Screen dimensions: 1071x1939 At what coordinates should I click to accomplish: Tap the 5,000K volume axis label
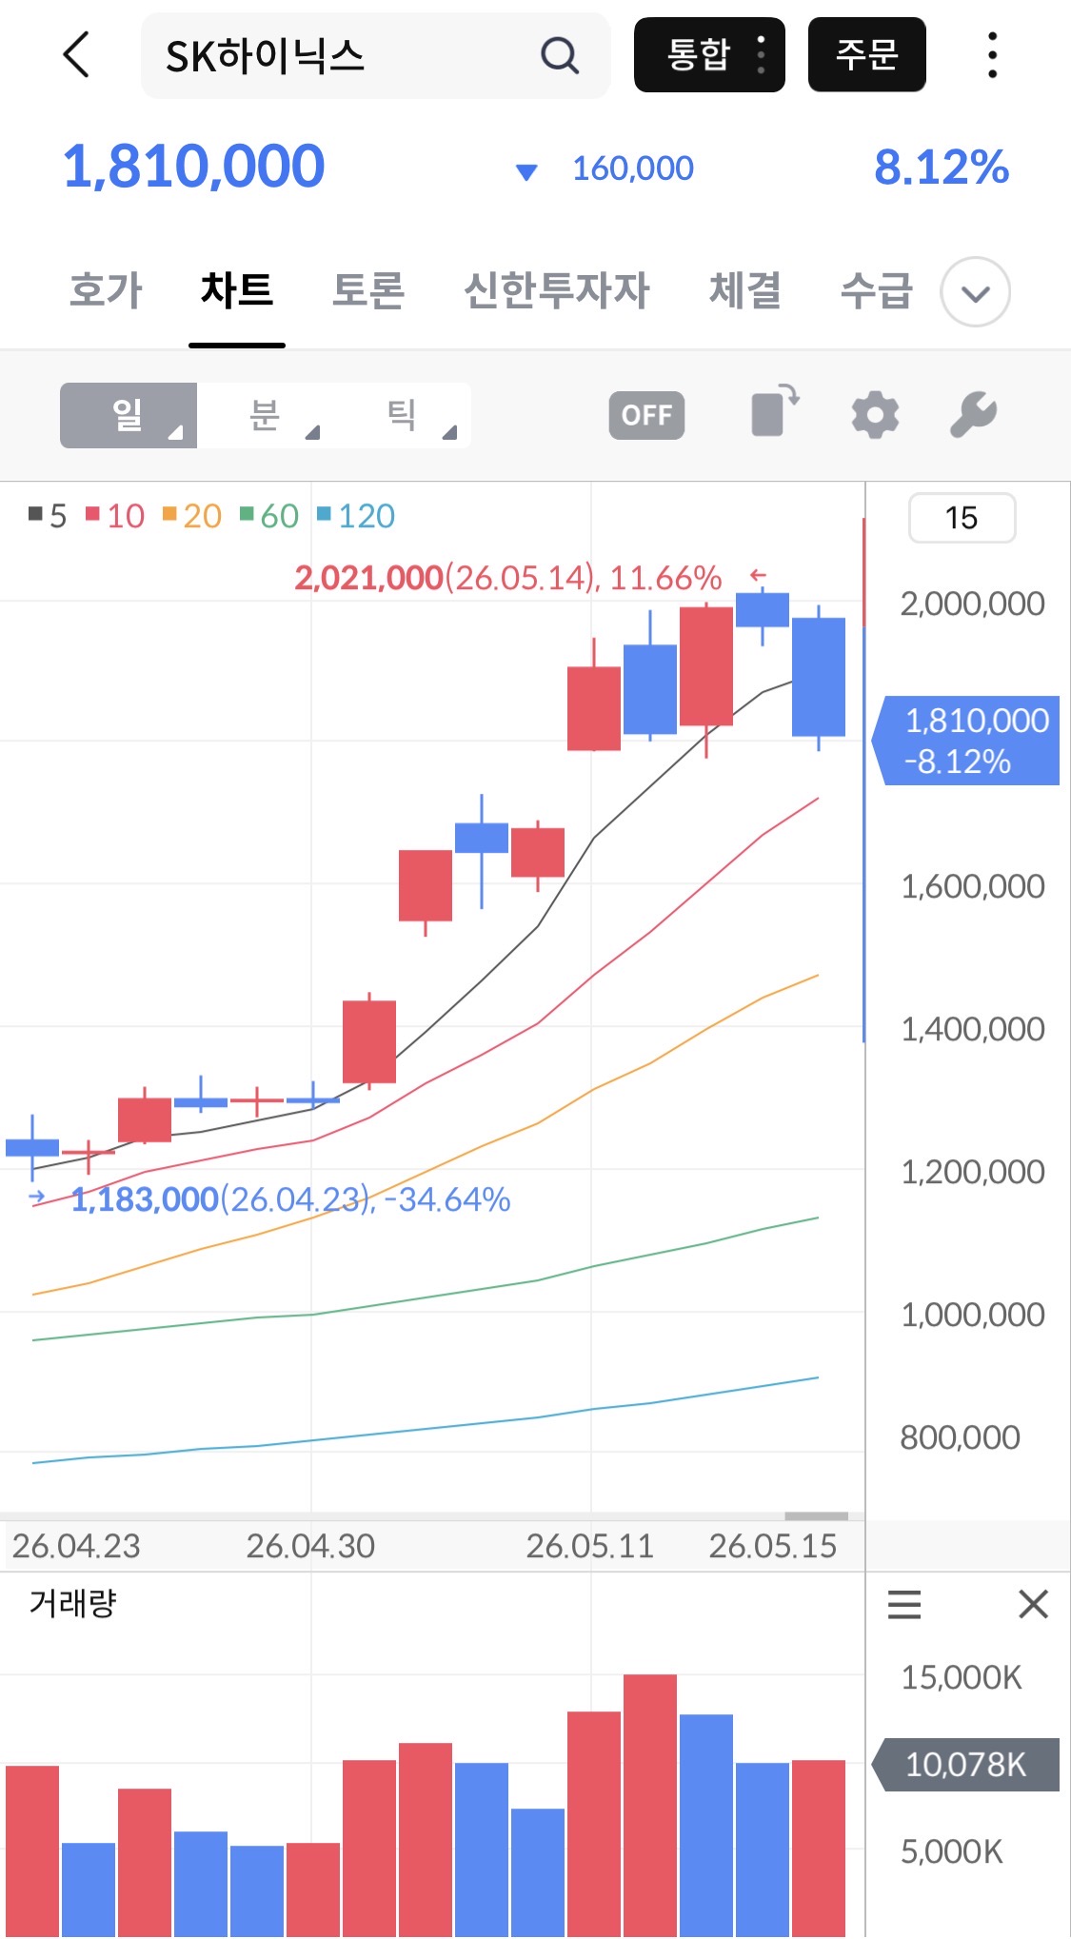tap(952, 1851)
